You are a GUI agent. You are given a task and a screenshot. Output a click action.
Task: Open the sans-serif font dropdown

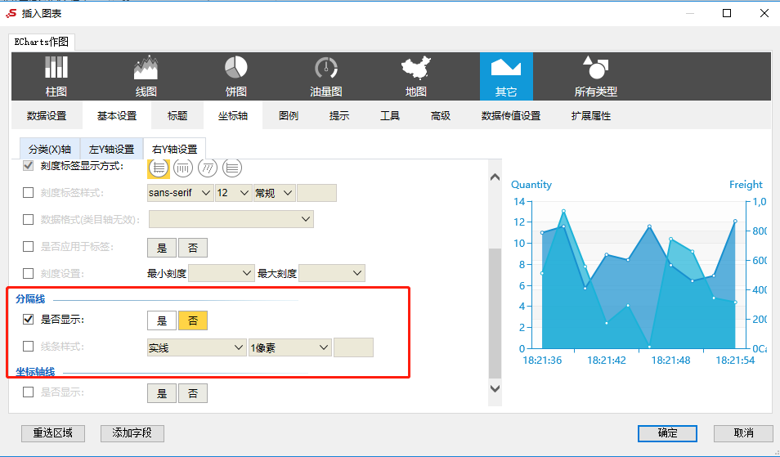click(181, 193)
